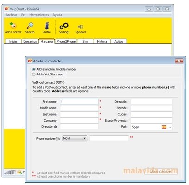This screenshot has width=189, height=185.
Task: Click the Last name input field
Action: point(79,114)
